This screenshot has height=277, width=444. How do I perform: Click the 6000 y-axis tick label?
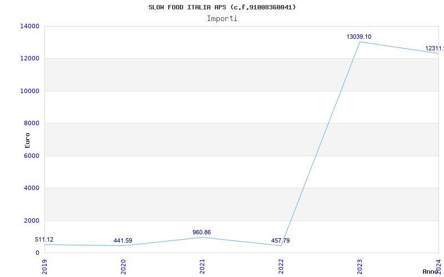tap(32, 156)
